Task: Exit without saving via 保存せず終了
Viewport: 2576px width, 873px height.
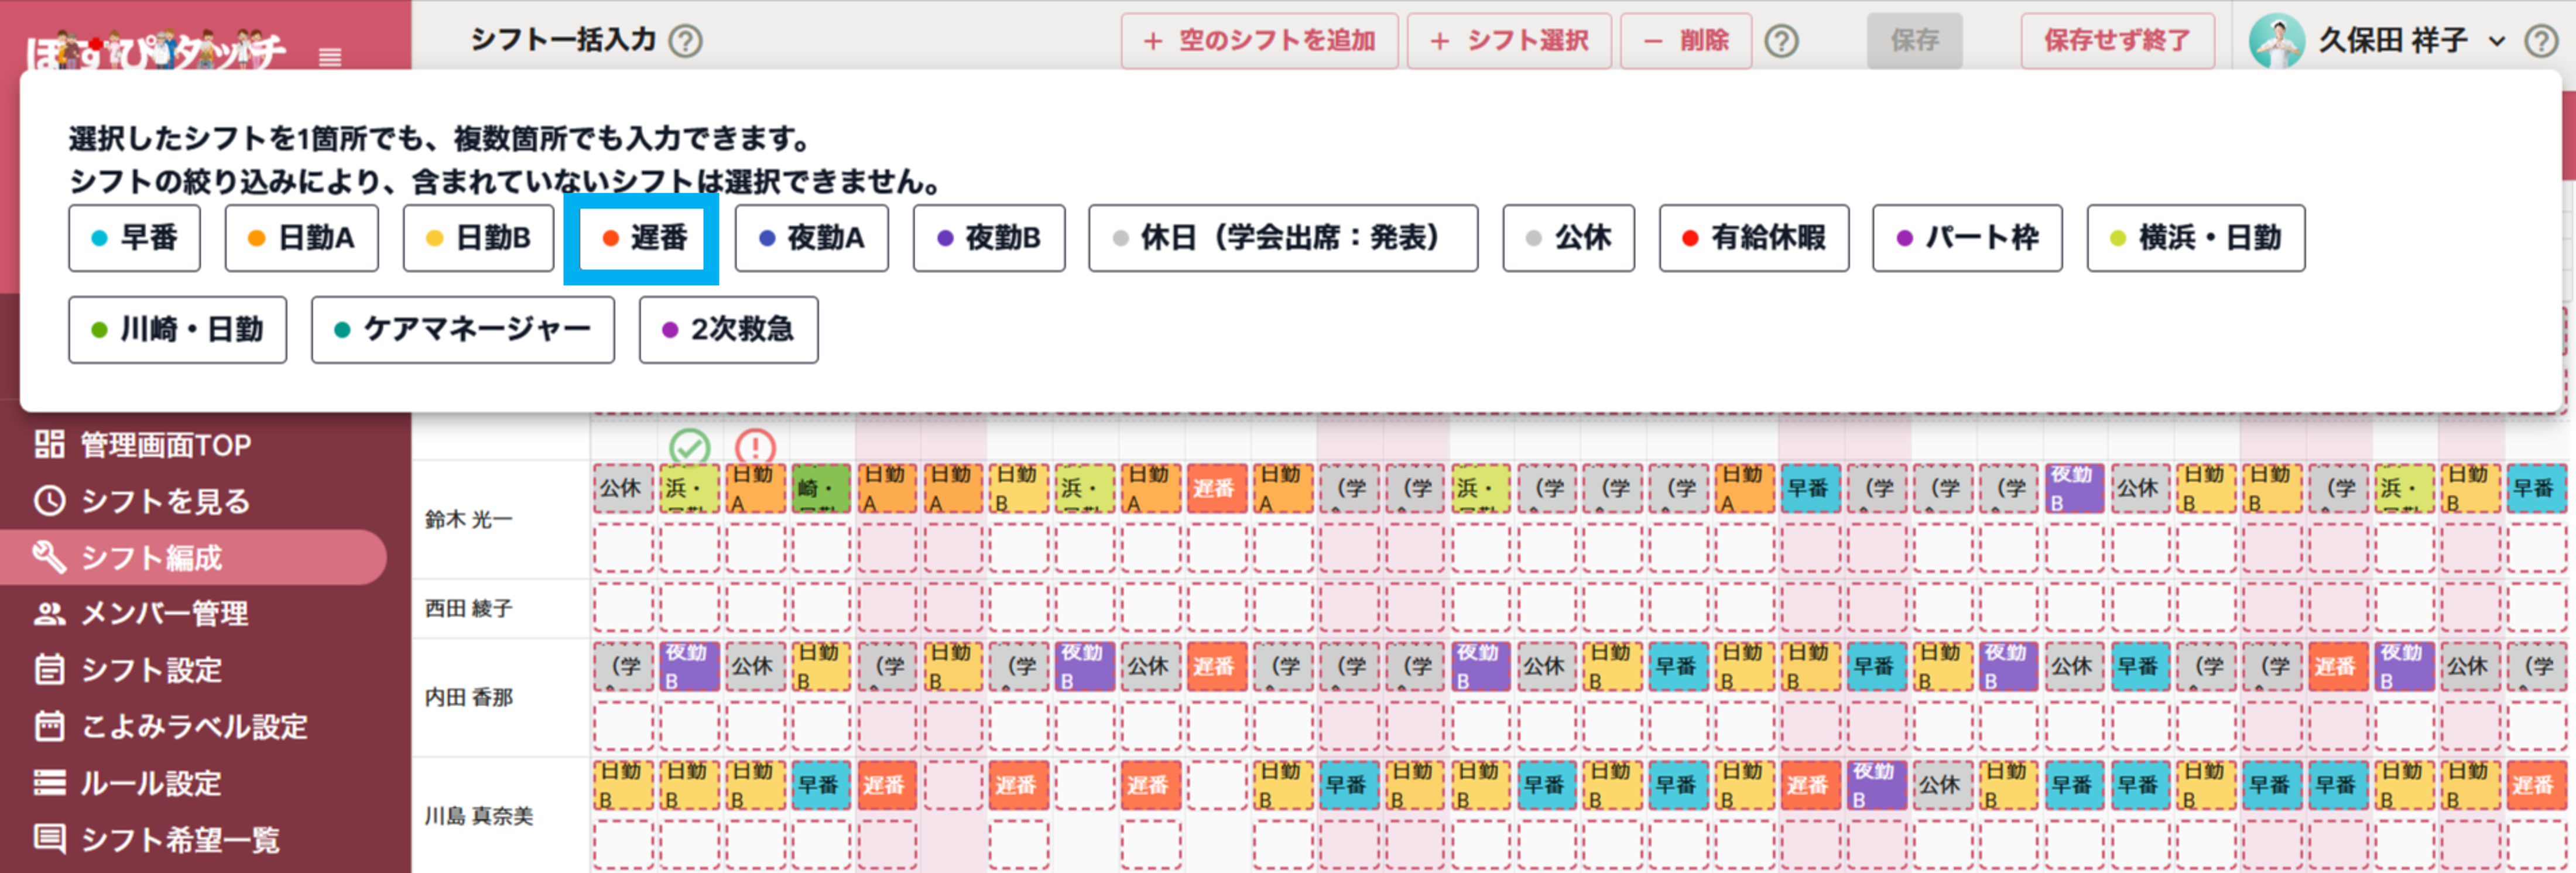Action: tap(2117, 41)
